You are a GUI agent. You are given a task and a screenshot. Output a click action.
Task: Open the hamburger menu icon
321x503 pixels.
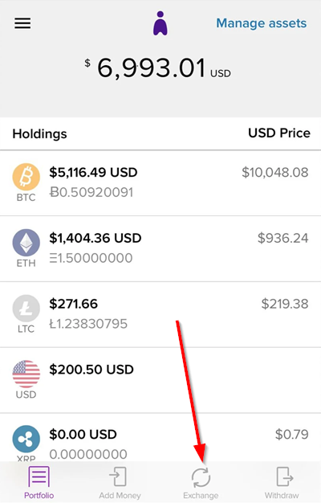(22, 23)
